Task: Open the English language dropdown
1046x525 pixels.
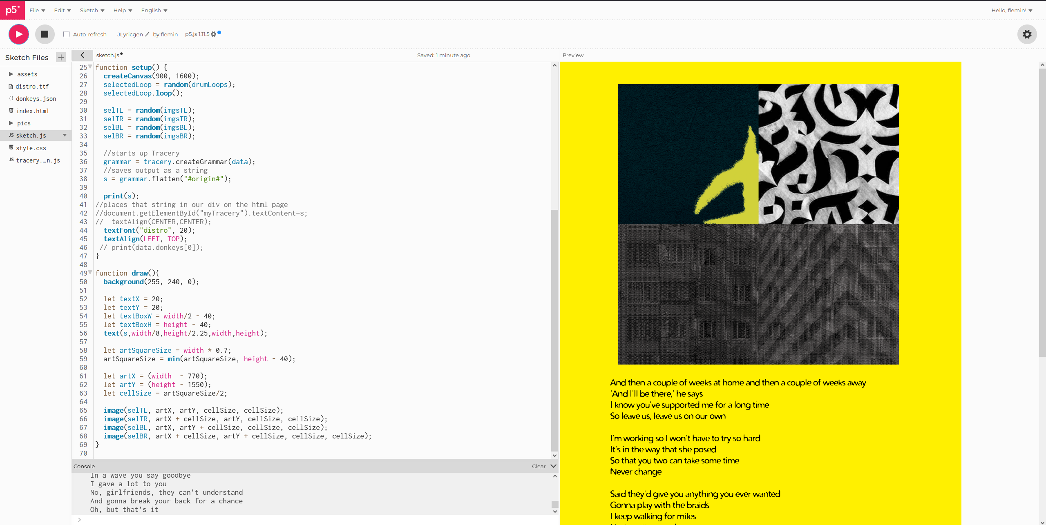Action: 154,10
